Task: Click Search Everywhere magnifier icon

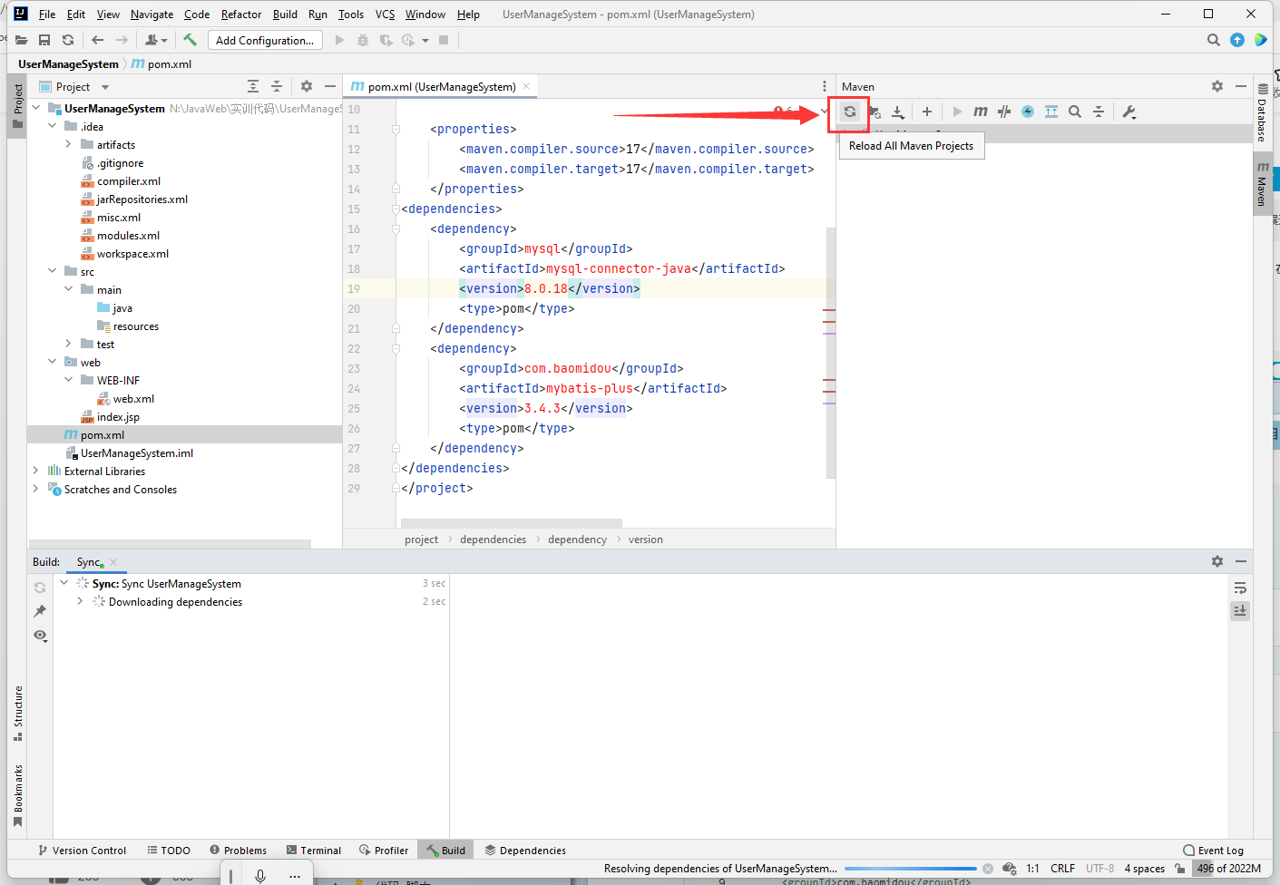Action: point(1214,40)
